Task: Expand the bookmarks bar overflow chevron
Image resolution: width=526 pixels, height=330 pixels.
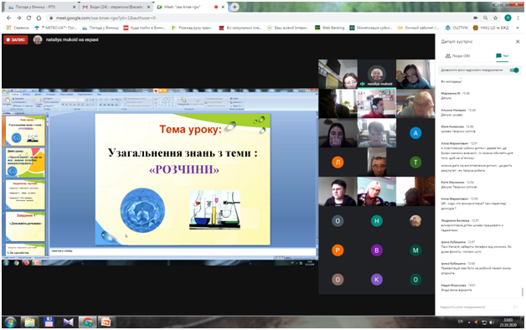Action: (x=518, y=28)
